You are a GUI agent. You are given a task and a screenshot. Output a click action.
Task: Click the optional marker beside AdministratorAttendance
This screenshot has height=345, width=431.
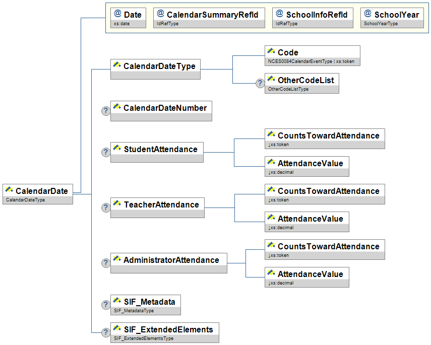[x=106, y=263]
